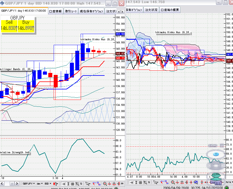The image size is (233, 189).
Task: Click the Bollinger Bands indicator label
Action: point(16,69)
